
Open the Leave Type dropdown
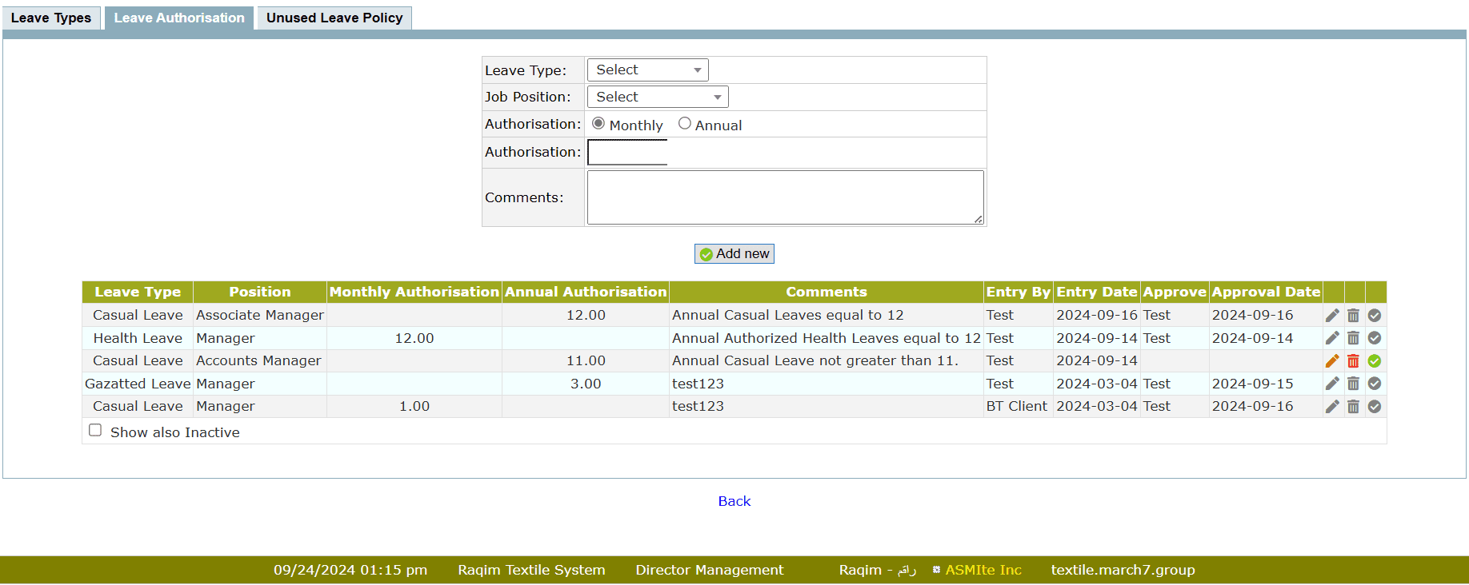[647, 70]
